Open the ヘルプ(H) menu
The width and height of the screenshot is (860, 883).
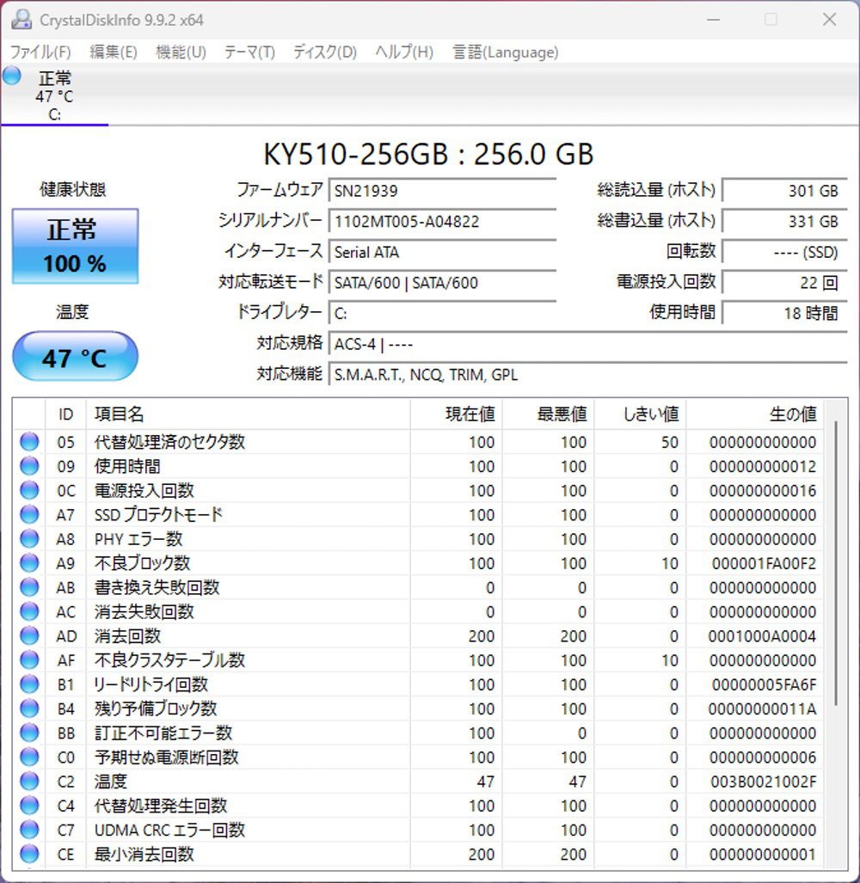click(404, 52)
